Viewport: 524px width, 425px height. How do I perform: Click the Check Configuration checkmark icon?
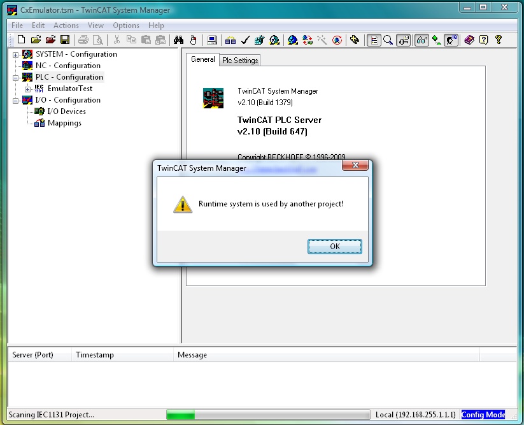tap(245, 40)
